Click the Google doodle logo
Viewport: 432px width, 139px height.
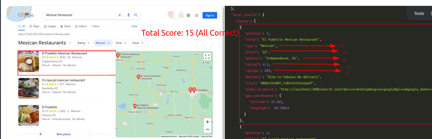(x=26, y=15)
